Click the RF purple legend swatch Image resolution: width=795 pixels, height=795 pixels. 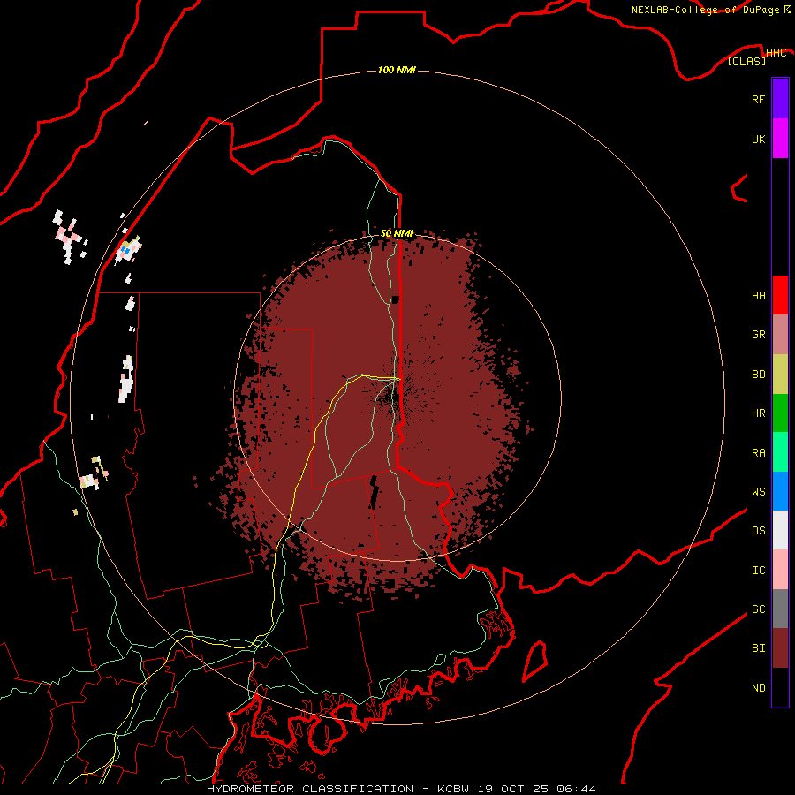pos(780,99)
